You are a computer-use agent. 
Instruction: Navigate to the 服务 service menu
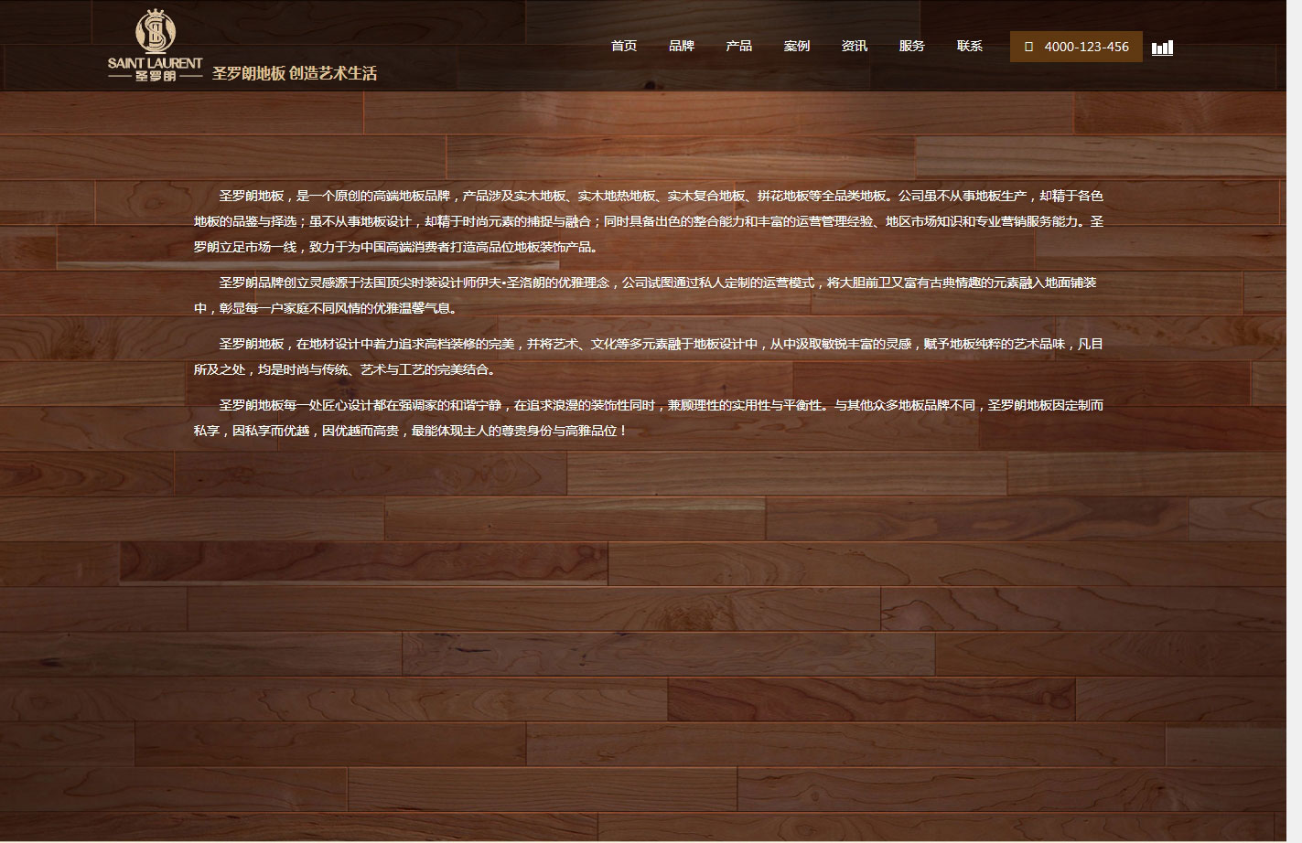(x=912, y=46)
